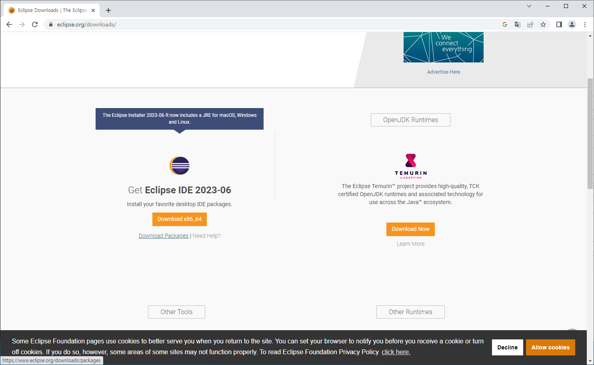Click the Other Runtimes button
The height and width of the screenshot is (365, 594).
coord(410,312)
